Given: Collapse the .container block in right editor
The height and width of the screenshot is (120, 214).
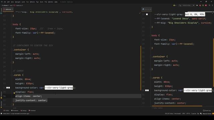Looking at the screenshot, I should pos(151,56).
